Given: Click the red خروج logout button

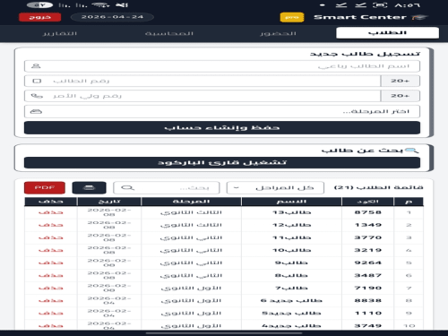Looking at the screenshot, I should 39,17.
